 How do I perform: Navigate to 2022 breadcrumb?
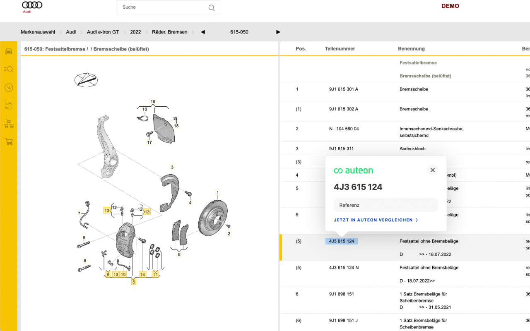pyautogui.click(x=135, y=32)
